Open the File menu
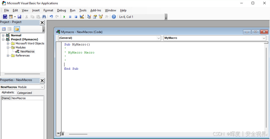 point(7,10)
